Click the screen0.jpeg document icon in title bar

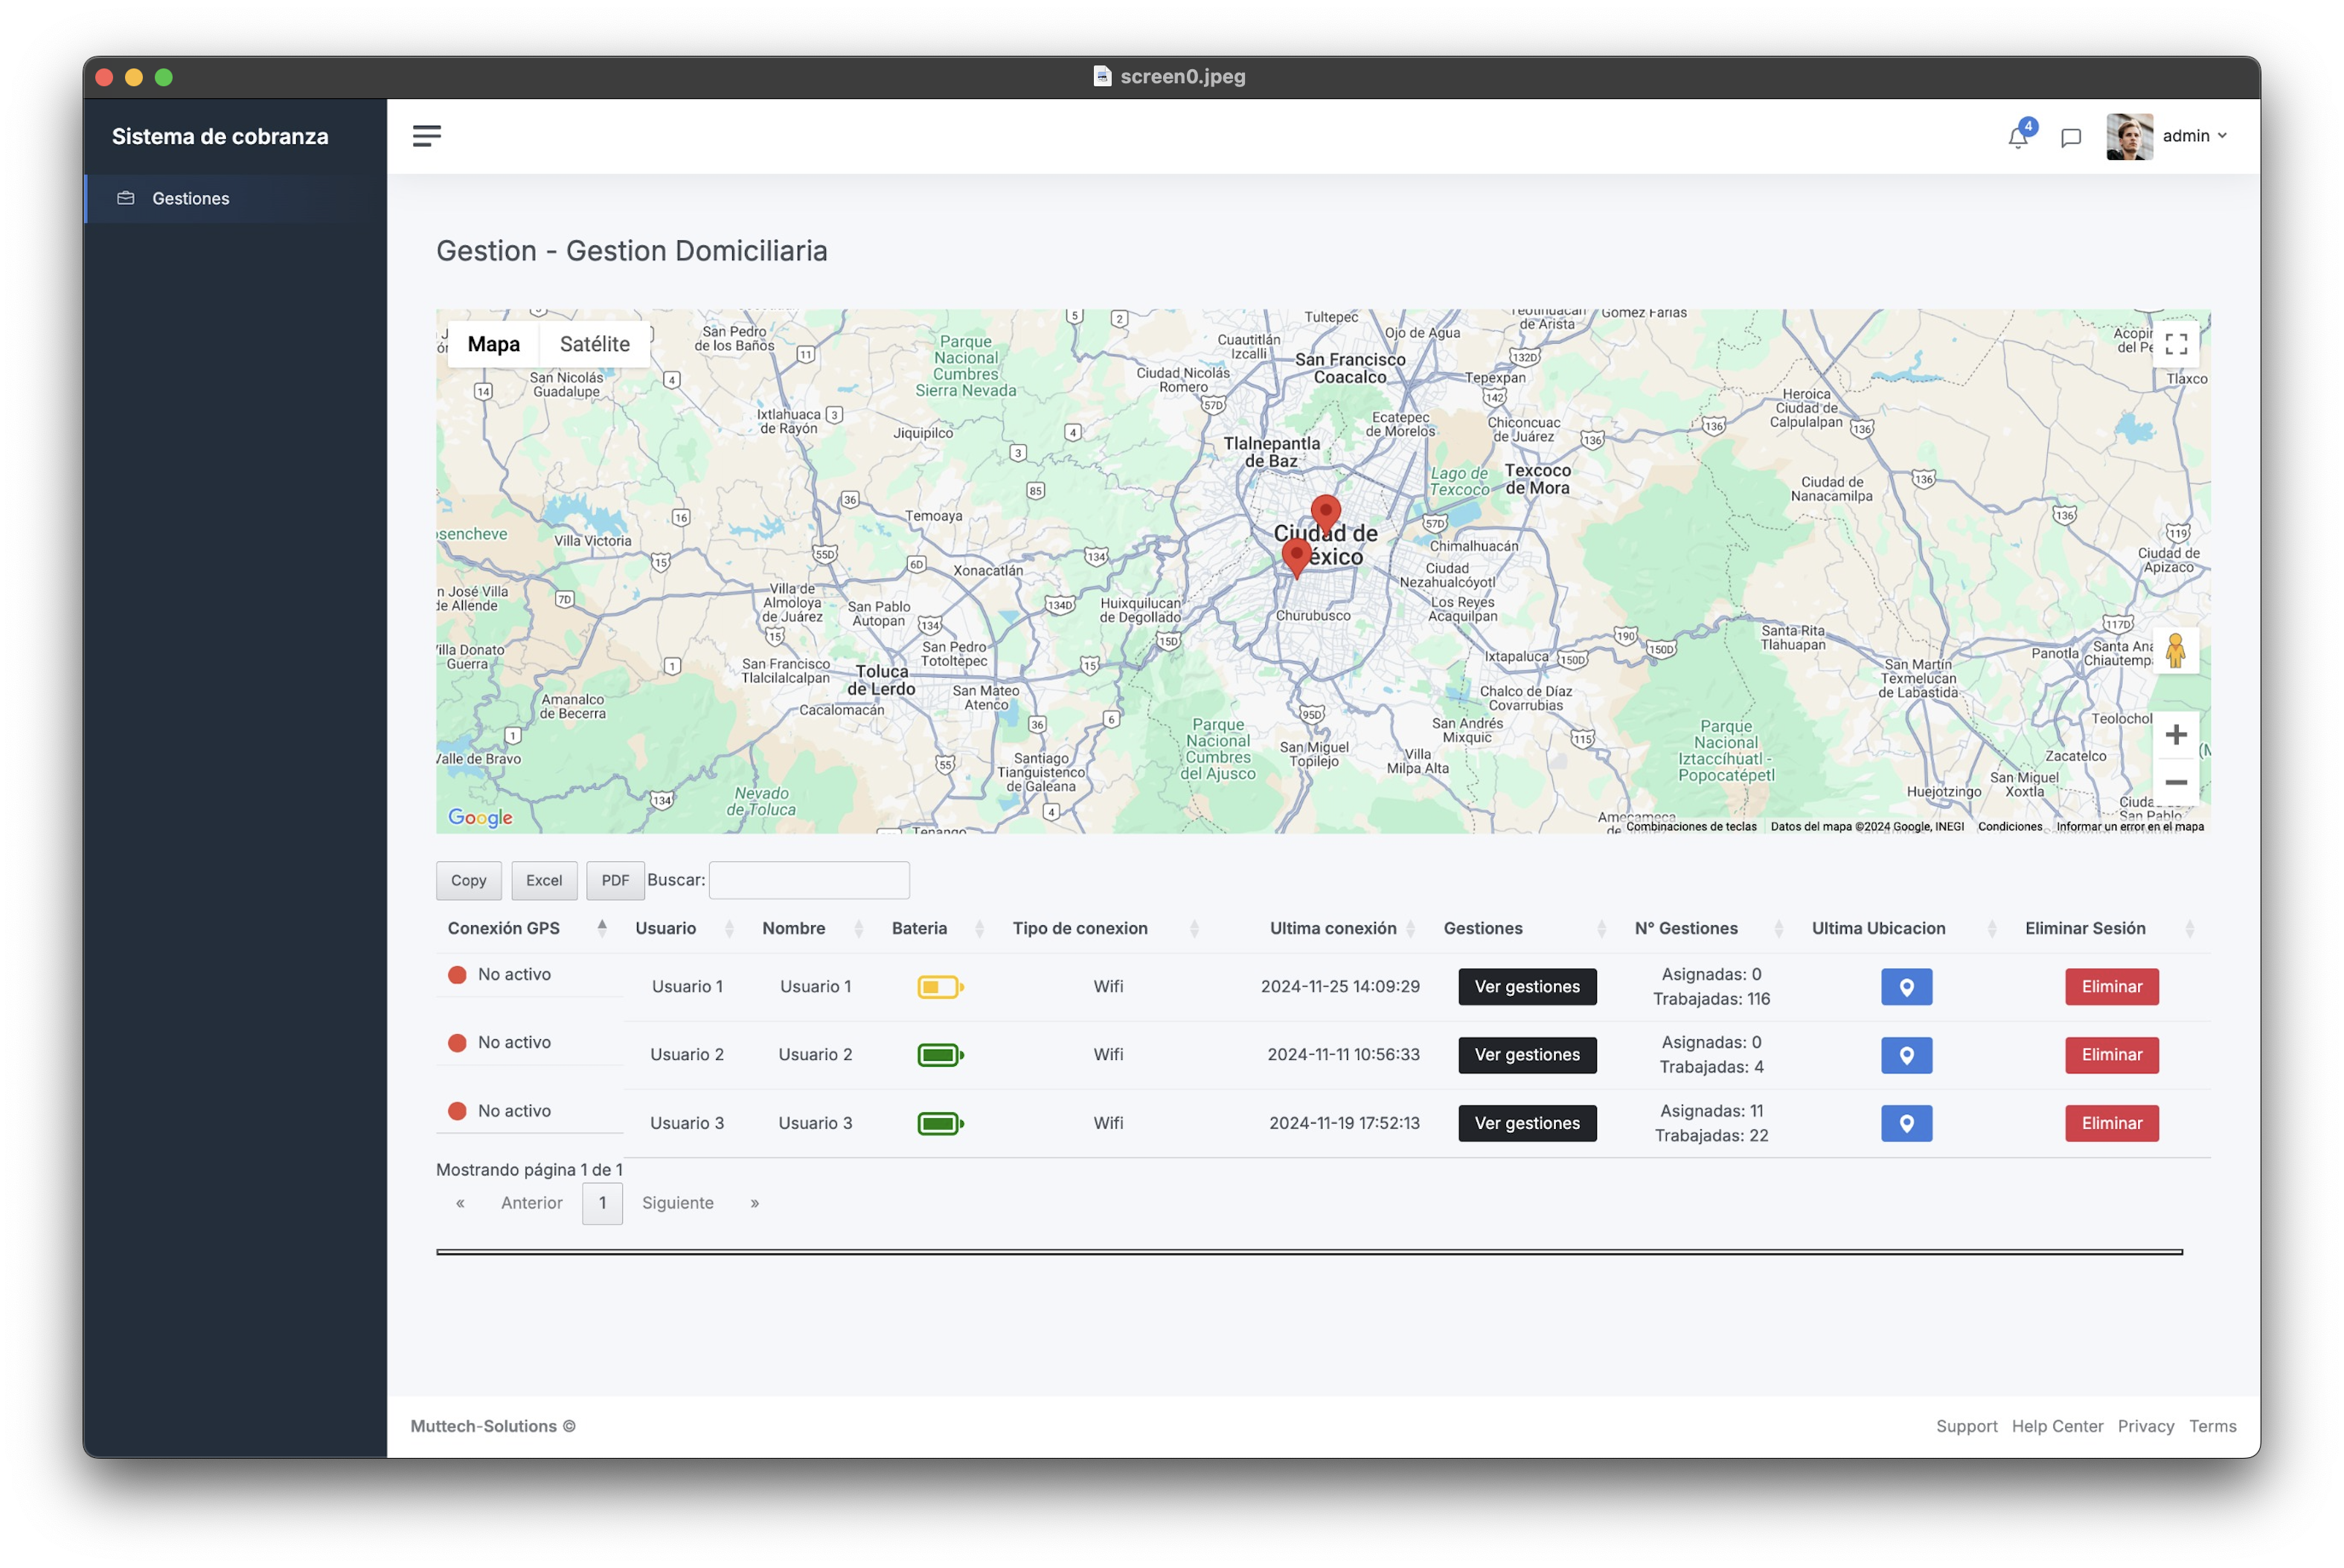1101,76
